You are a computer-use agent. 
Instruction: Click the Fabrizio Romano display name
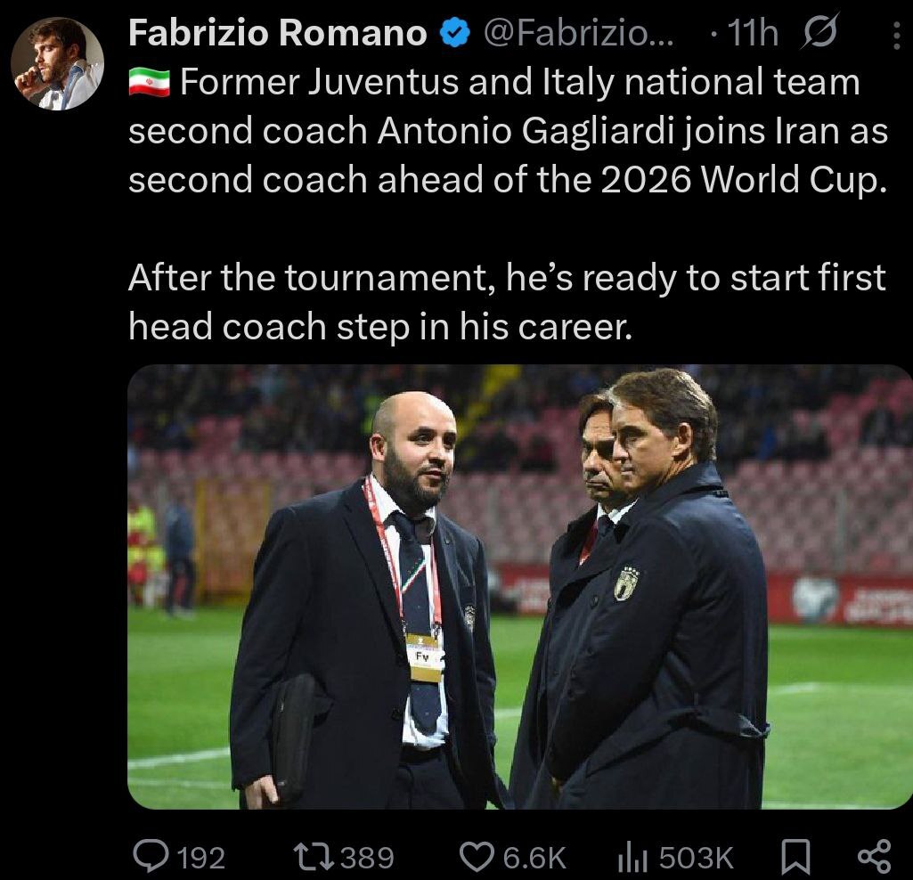point(277,34)
